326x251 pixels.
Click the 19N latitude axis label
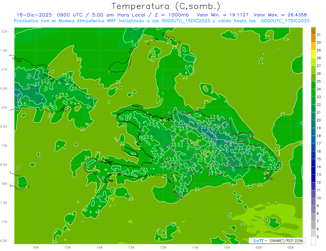[4, 146]
